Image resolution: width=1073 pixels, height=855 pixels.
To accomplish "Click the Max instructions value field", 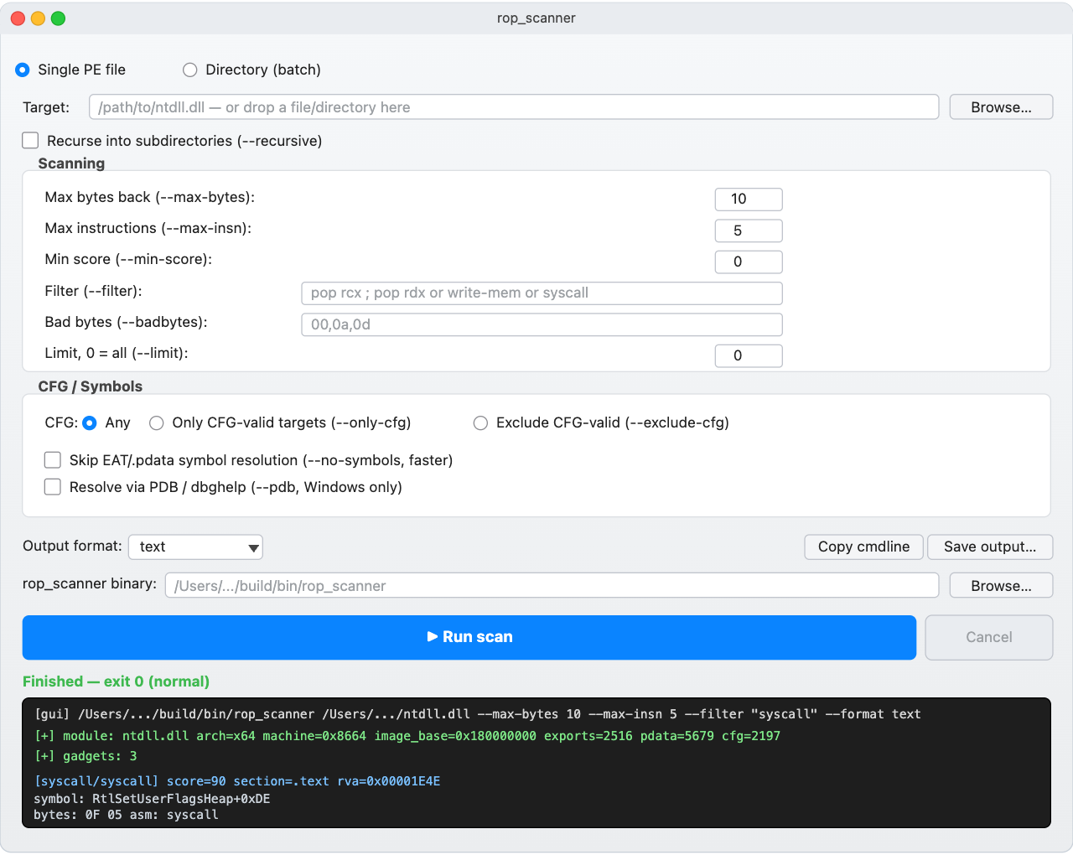I will click(x=749, y=231).
